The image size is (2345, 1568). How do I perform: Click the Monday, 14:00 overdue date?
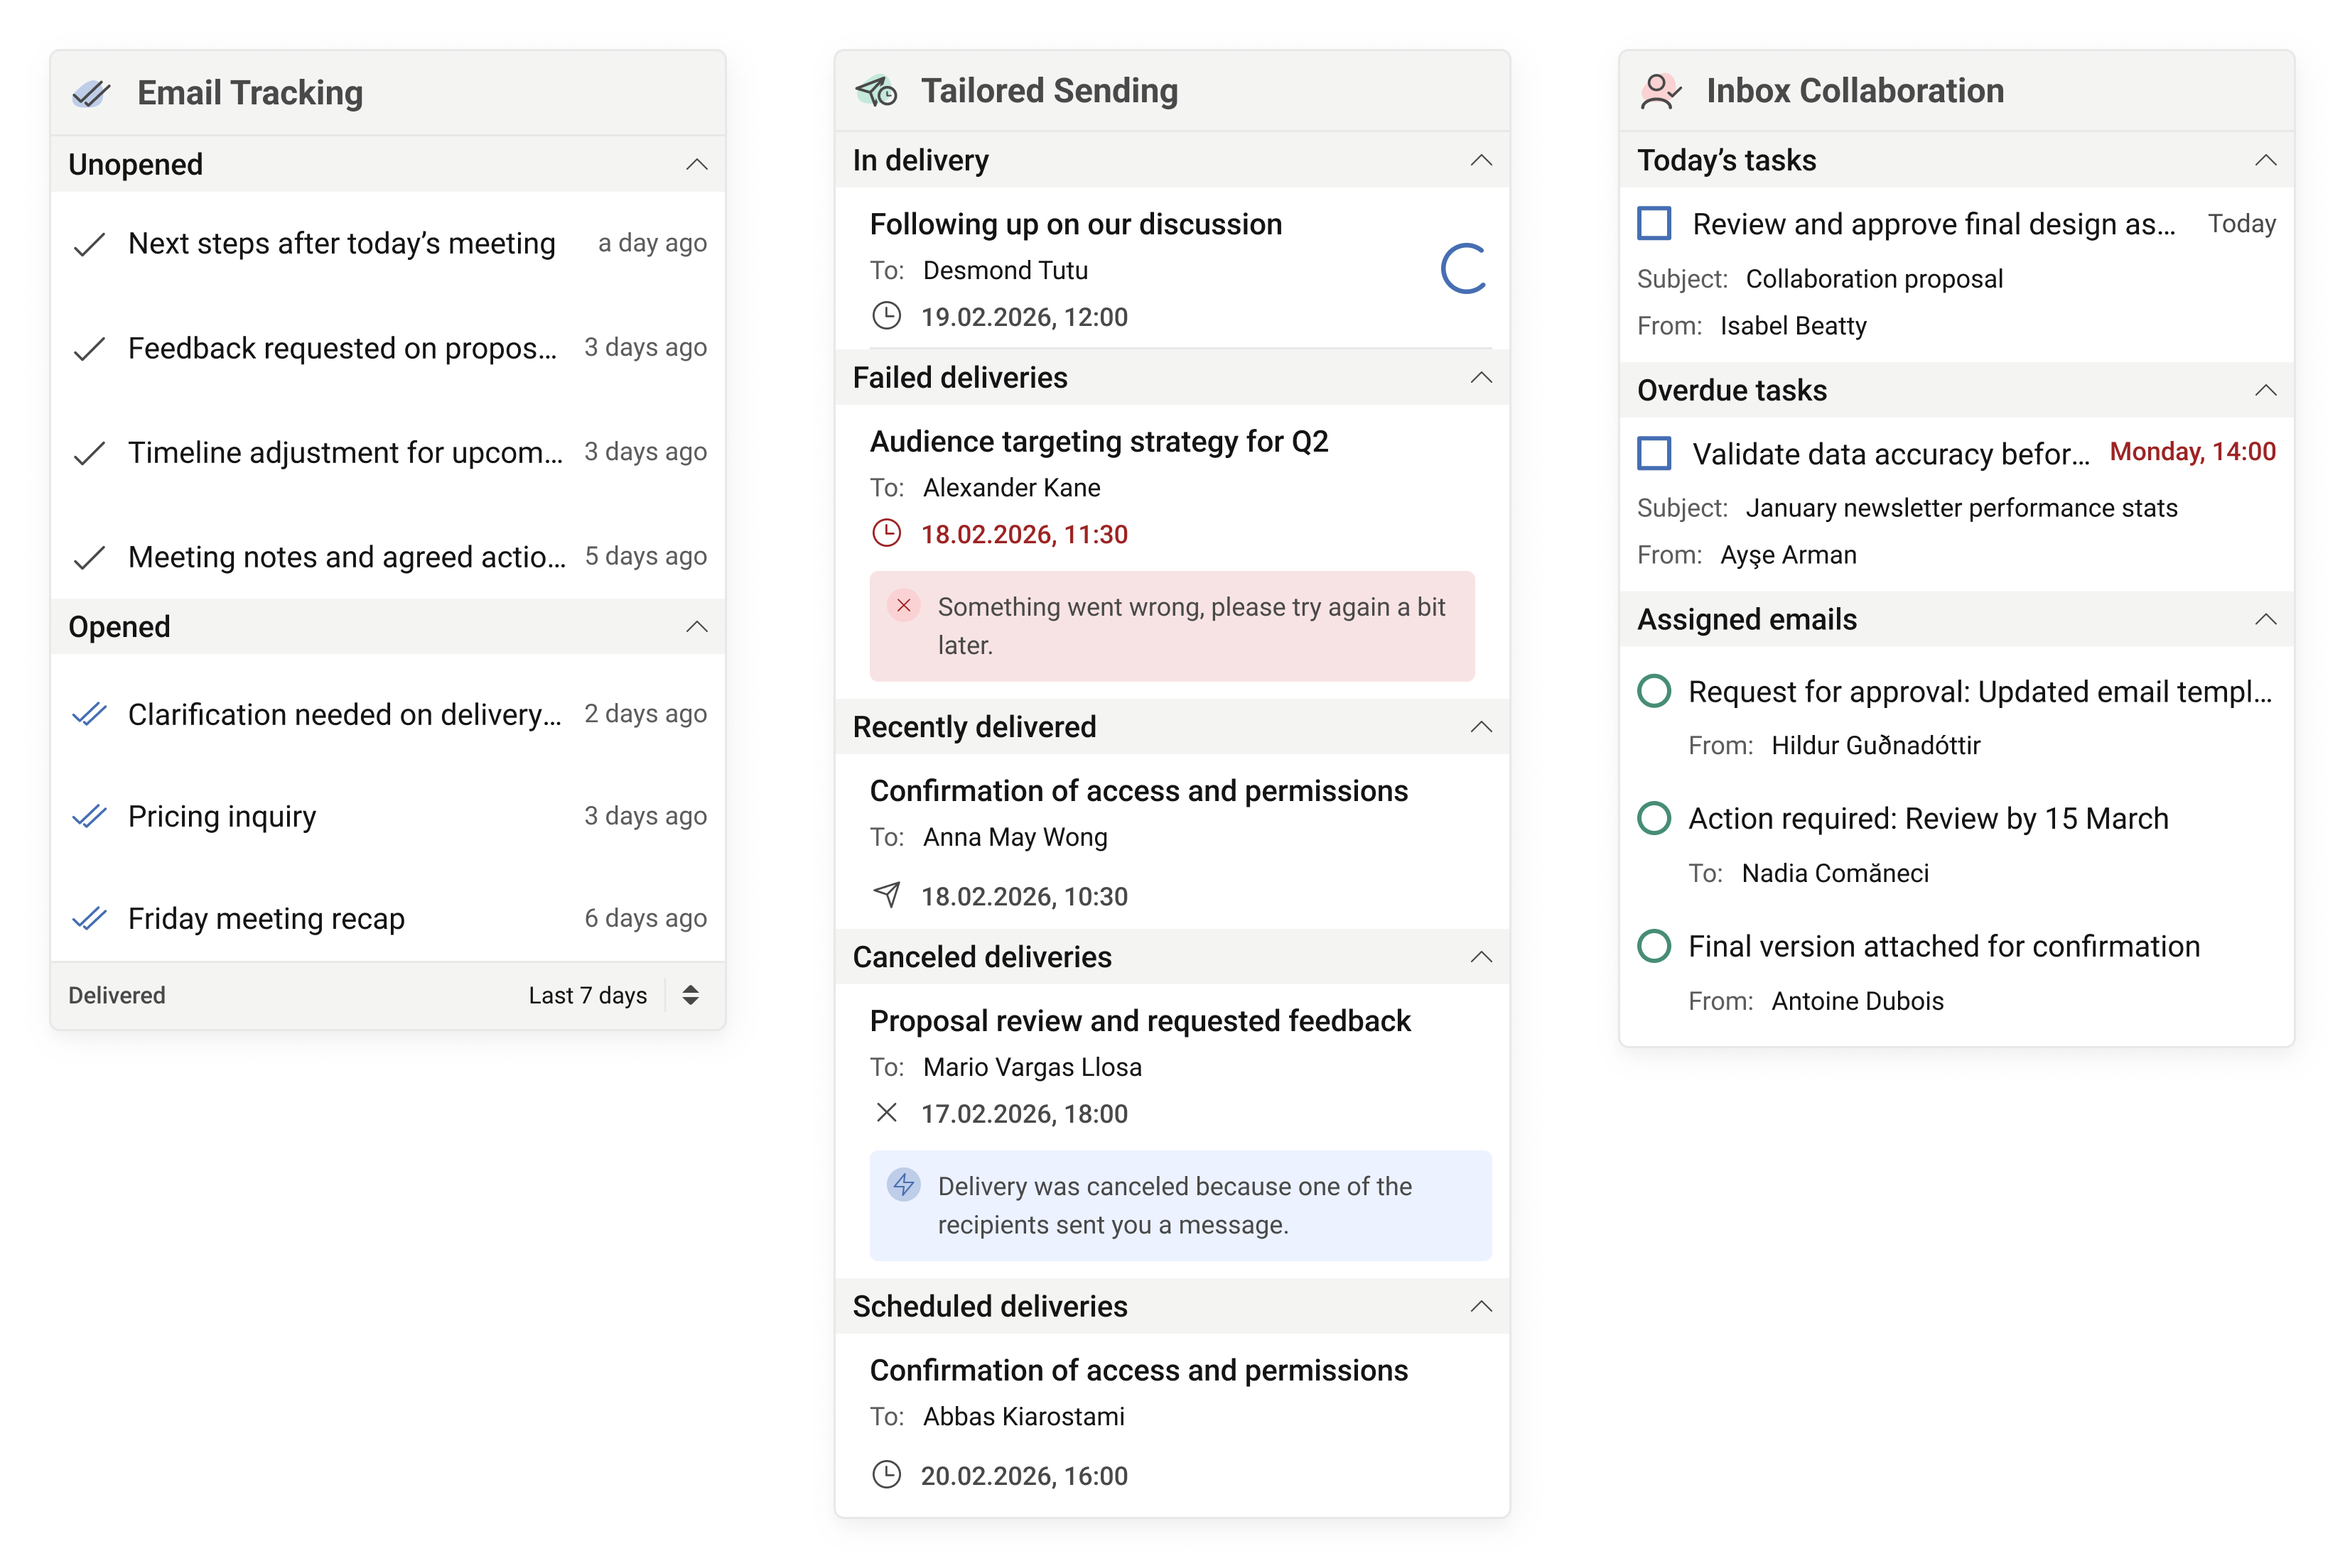click(2193, 451)
